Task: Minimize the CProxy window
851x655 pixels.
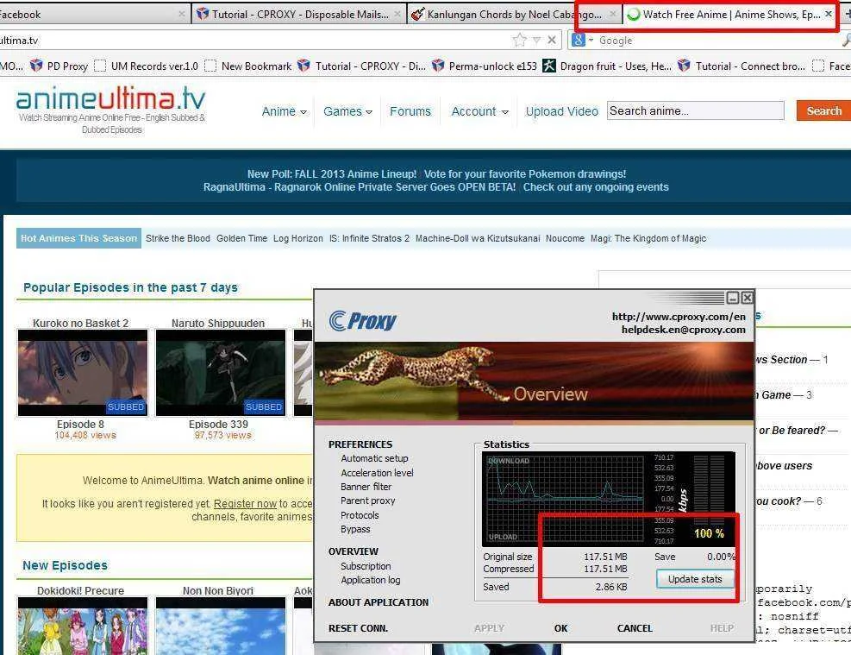Action: (x=733, y=298)
